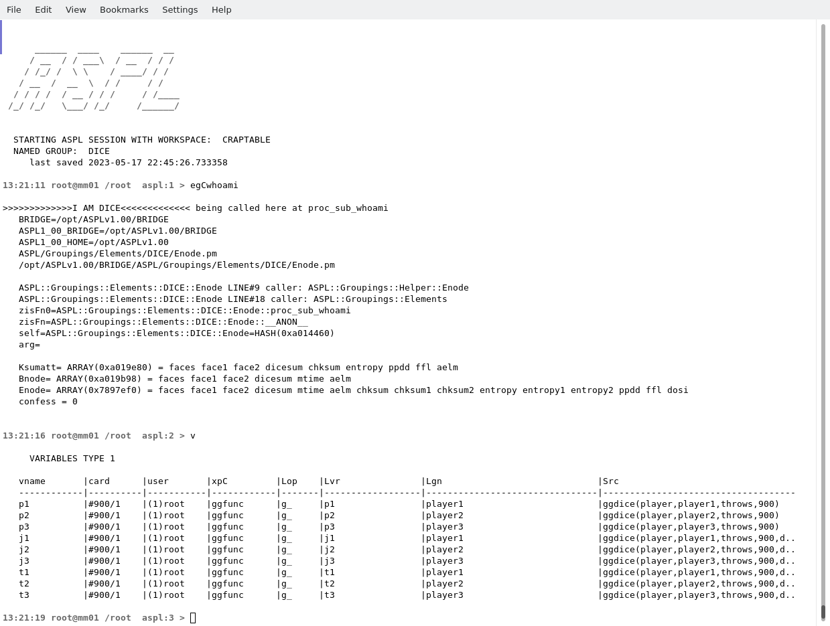Click the ASCII art logo banner

point(94,78)
